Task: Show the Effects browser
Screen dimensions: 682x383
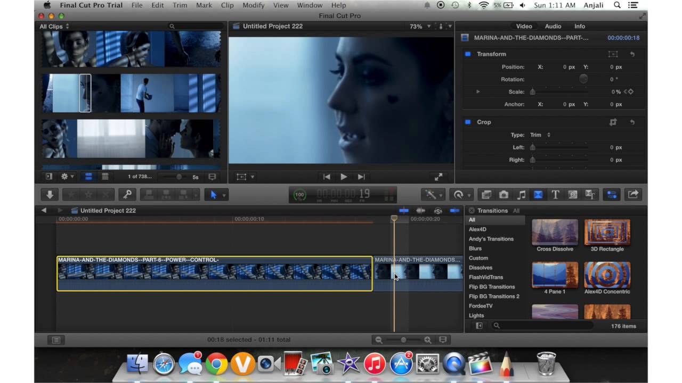Action: click(486, 195)
